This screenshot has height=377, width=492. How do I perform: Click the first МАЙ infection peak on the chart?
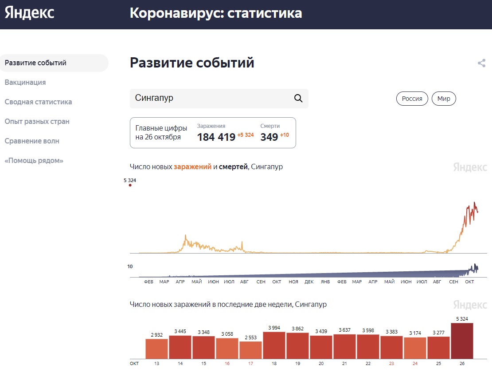(x=185, y=236)
